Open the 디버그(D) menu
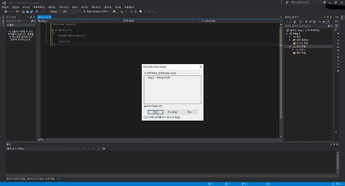This screenshot has width=345, height=186. coord(64,7)
